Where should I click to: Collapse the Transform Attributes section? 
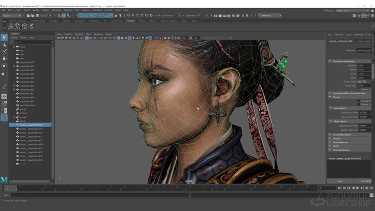330,61
